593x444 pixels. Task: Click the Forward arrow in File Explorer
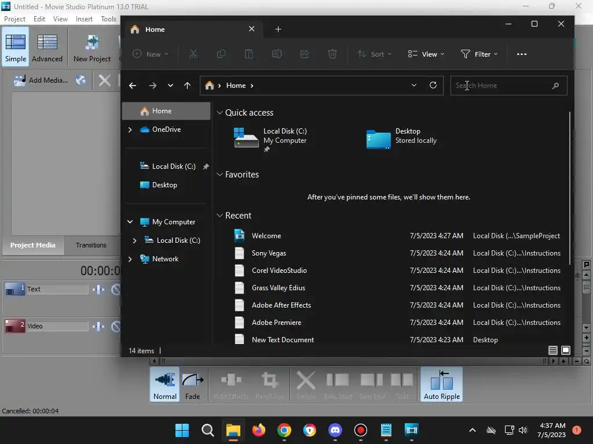(153, 86)
